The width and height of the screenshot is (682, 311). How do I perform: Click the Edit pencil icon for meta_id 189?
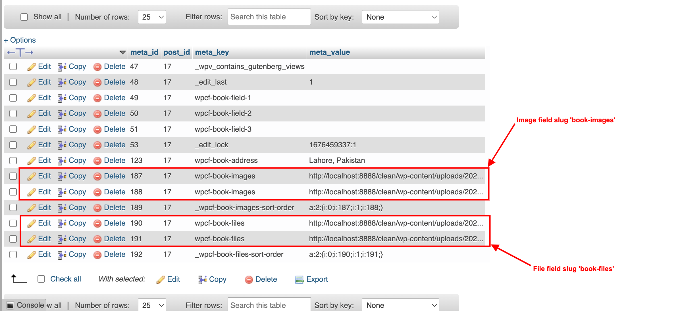32,208
